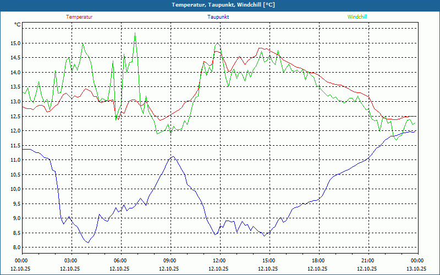The height and width of the screenshot is (275, 440).
Task: Select the 12:00 time label on x-axis
Action: 219,261
